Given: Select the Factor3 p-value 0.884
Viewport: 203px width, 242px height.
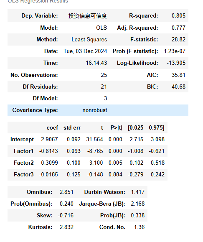Looking at the screenshot, I should point(115,175).
